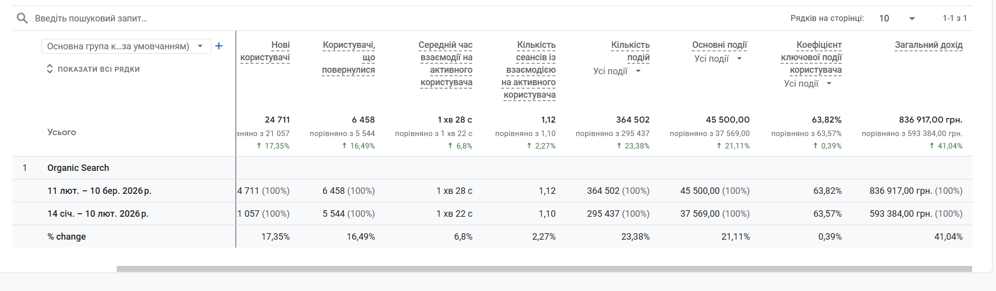
Task: Add a secondary dimension with plus icon
Action: click(219, 46)
